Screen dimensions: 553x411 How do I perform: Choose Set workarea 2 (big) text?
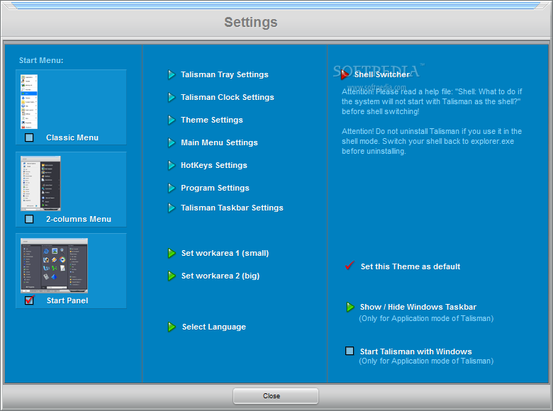(x=220, y=276)
